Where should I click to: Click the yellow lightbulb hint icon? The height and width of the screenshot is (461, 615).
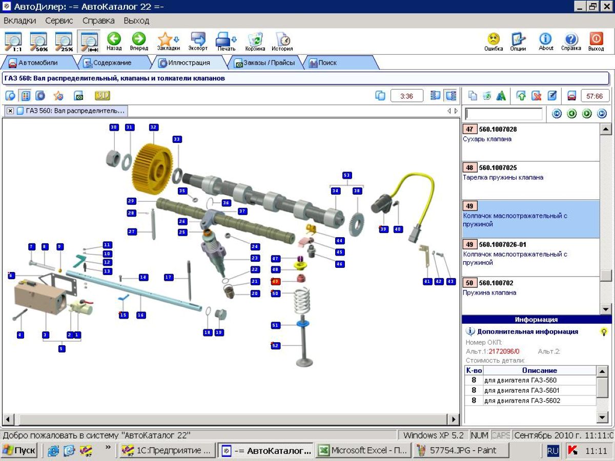tap(604, 332)
